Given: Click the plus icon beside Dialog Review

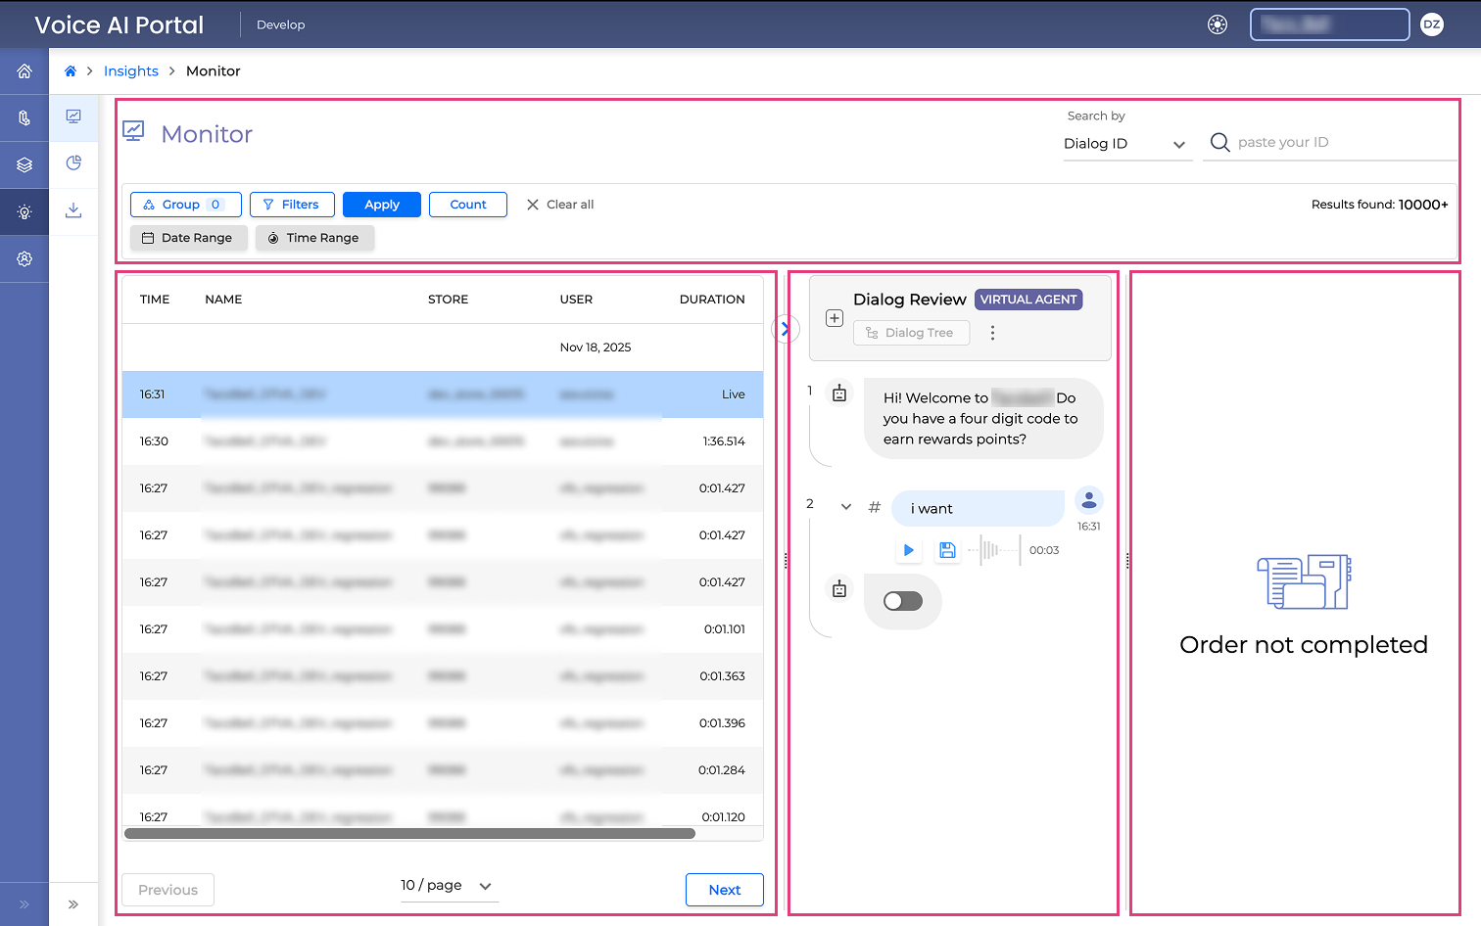Looking at the screenshot, I should click(x=835, y=318).
